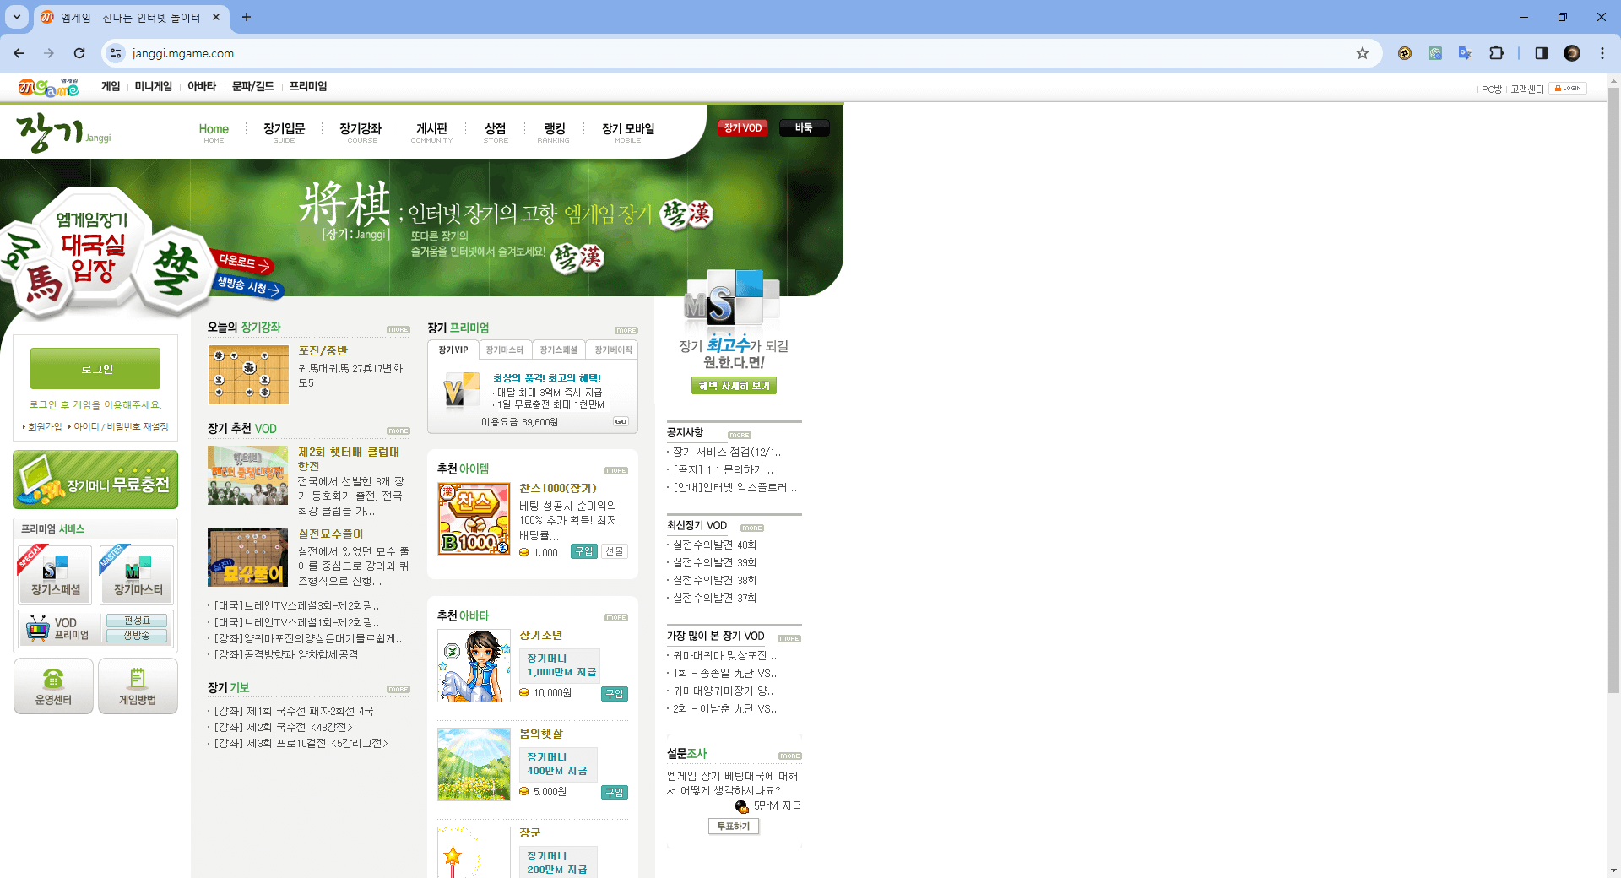Open the Chrome extensions puzzle icon

pyautogui.click(x=1496, y=53)
